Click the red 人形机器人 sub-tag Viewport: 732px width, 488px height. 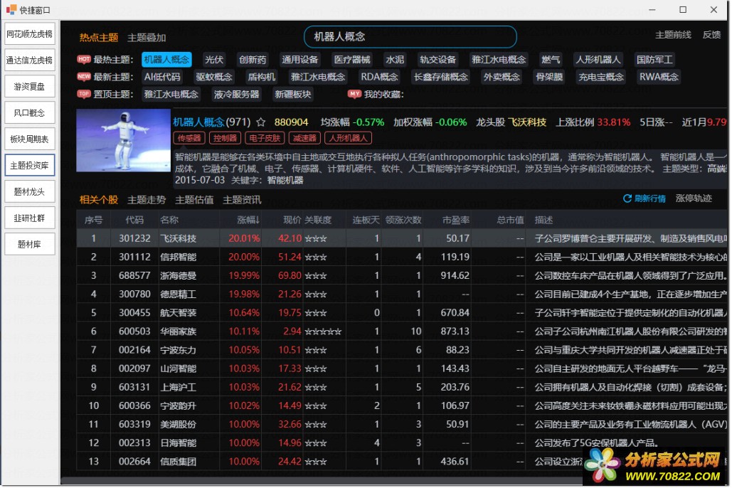pos(349,138)
